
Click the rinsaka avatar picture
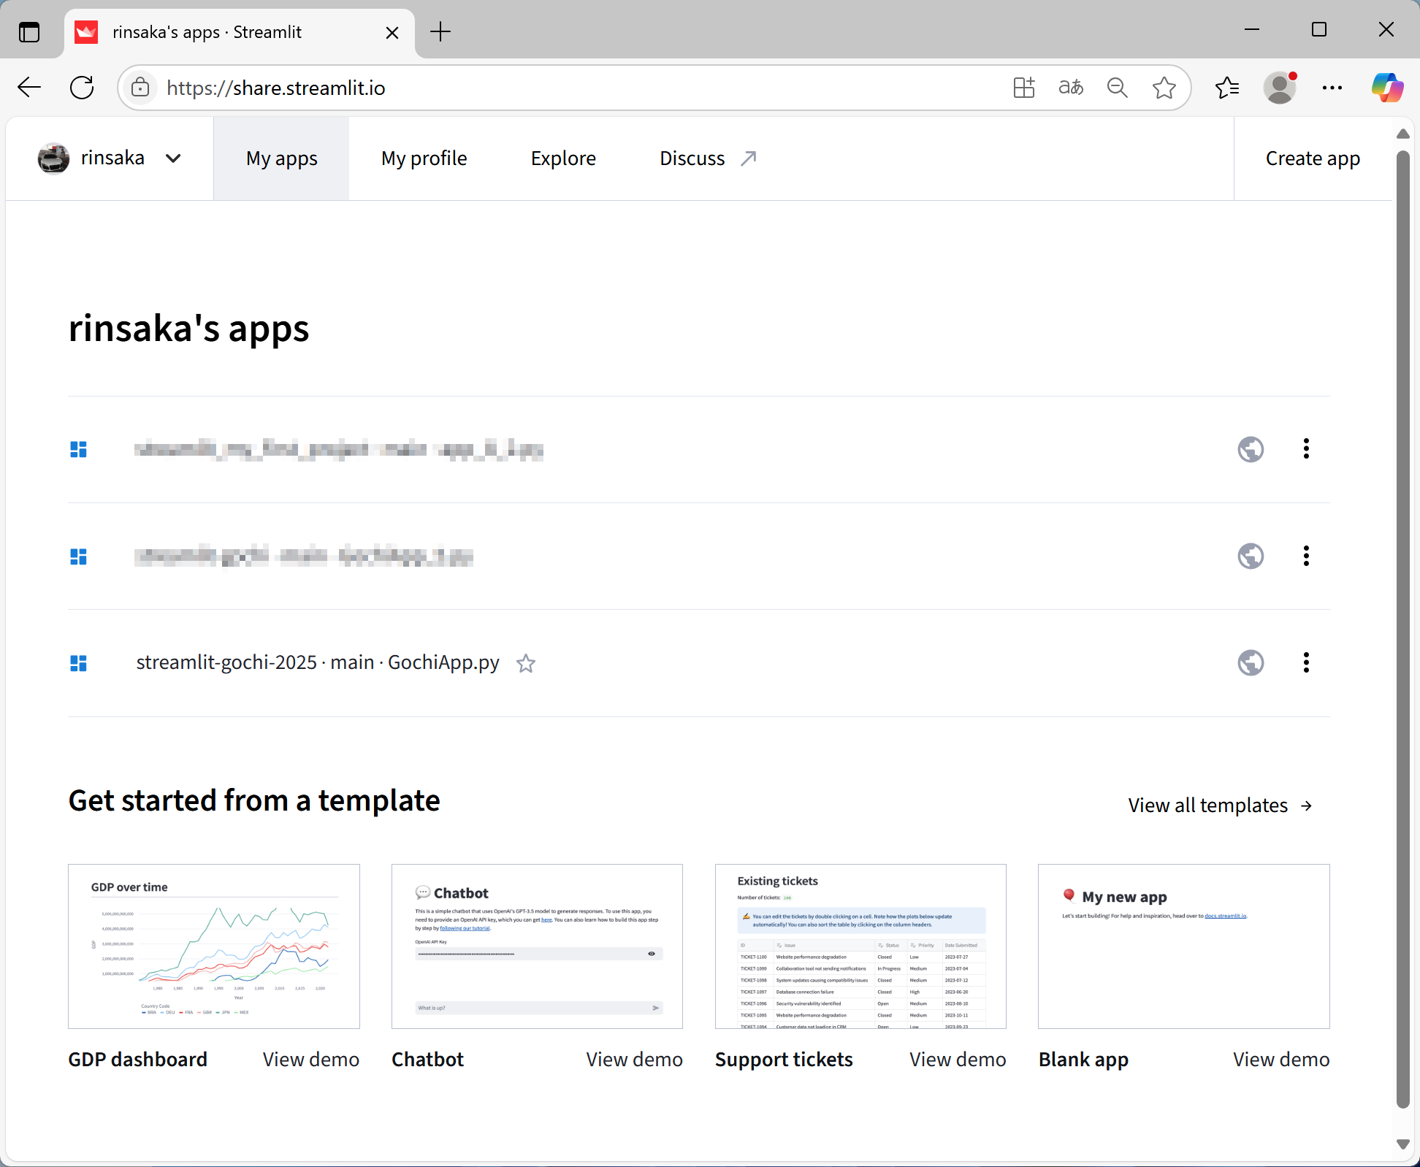click(x=53, y=158)
